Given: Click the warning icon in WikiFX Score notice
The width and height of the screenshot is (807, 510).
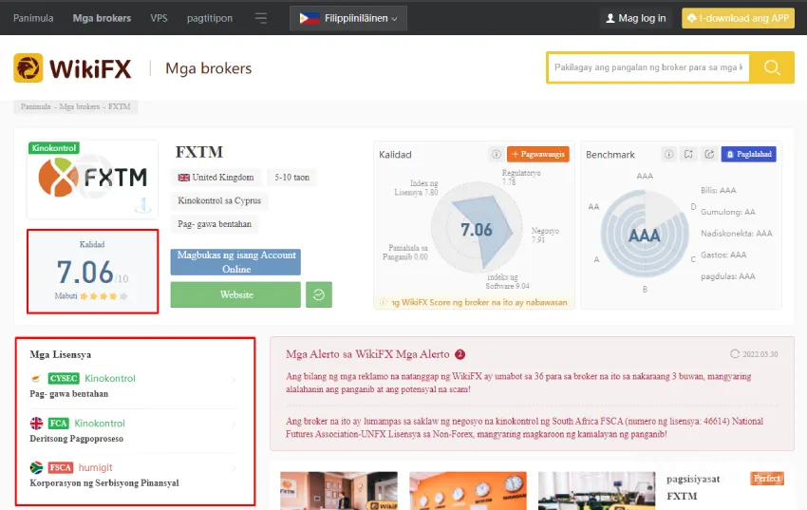Looking at the screenshot, I should (383, 302).
